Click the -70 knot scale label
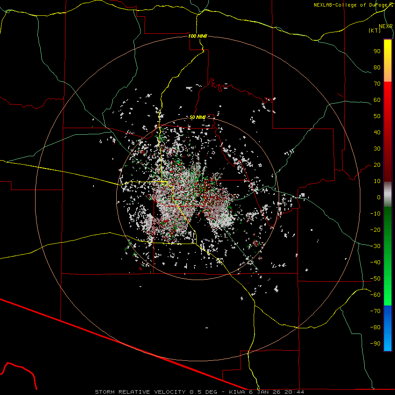The height and width of the screenshot is (395, 395). (375, 311)
